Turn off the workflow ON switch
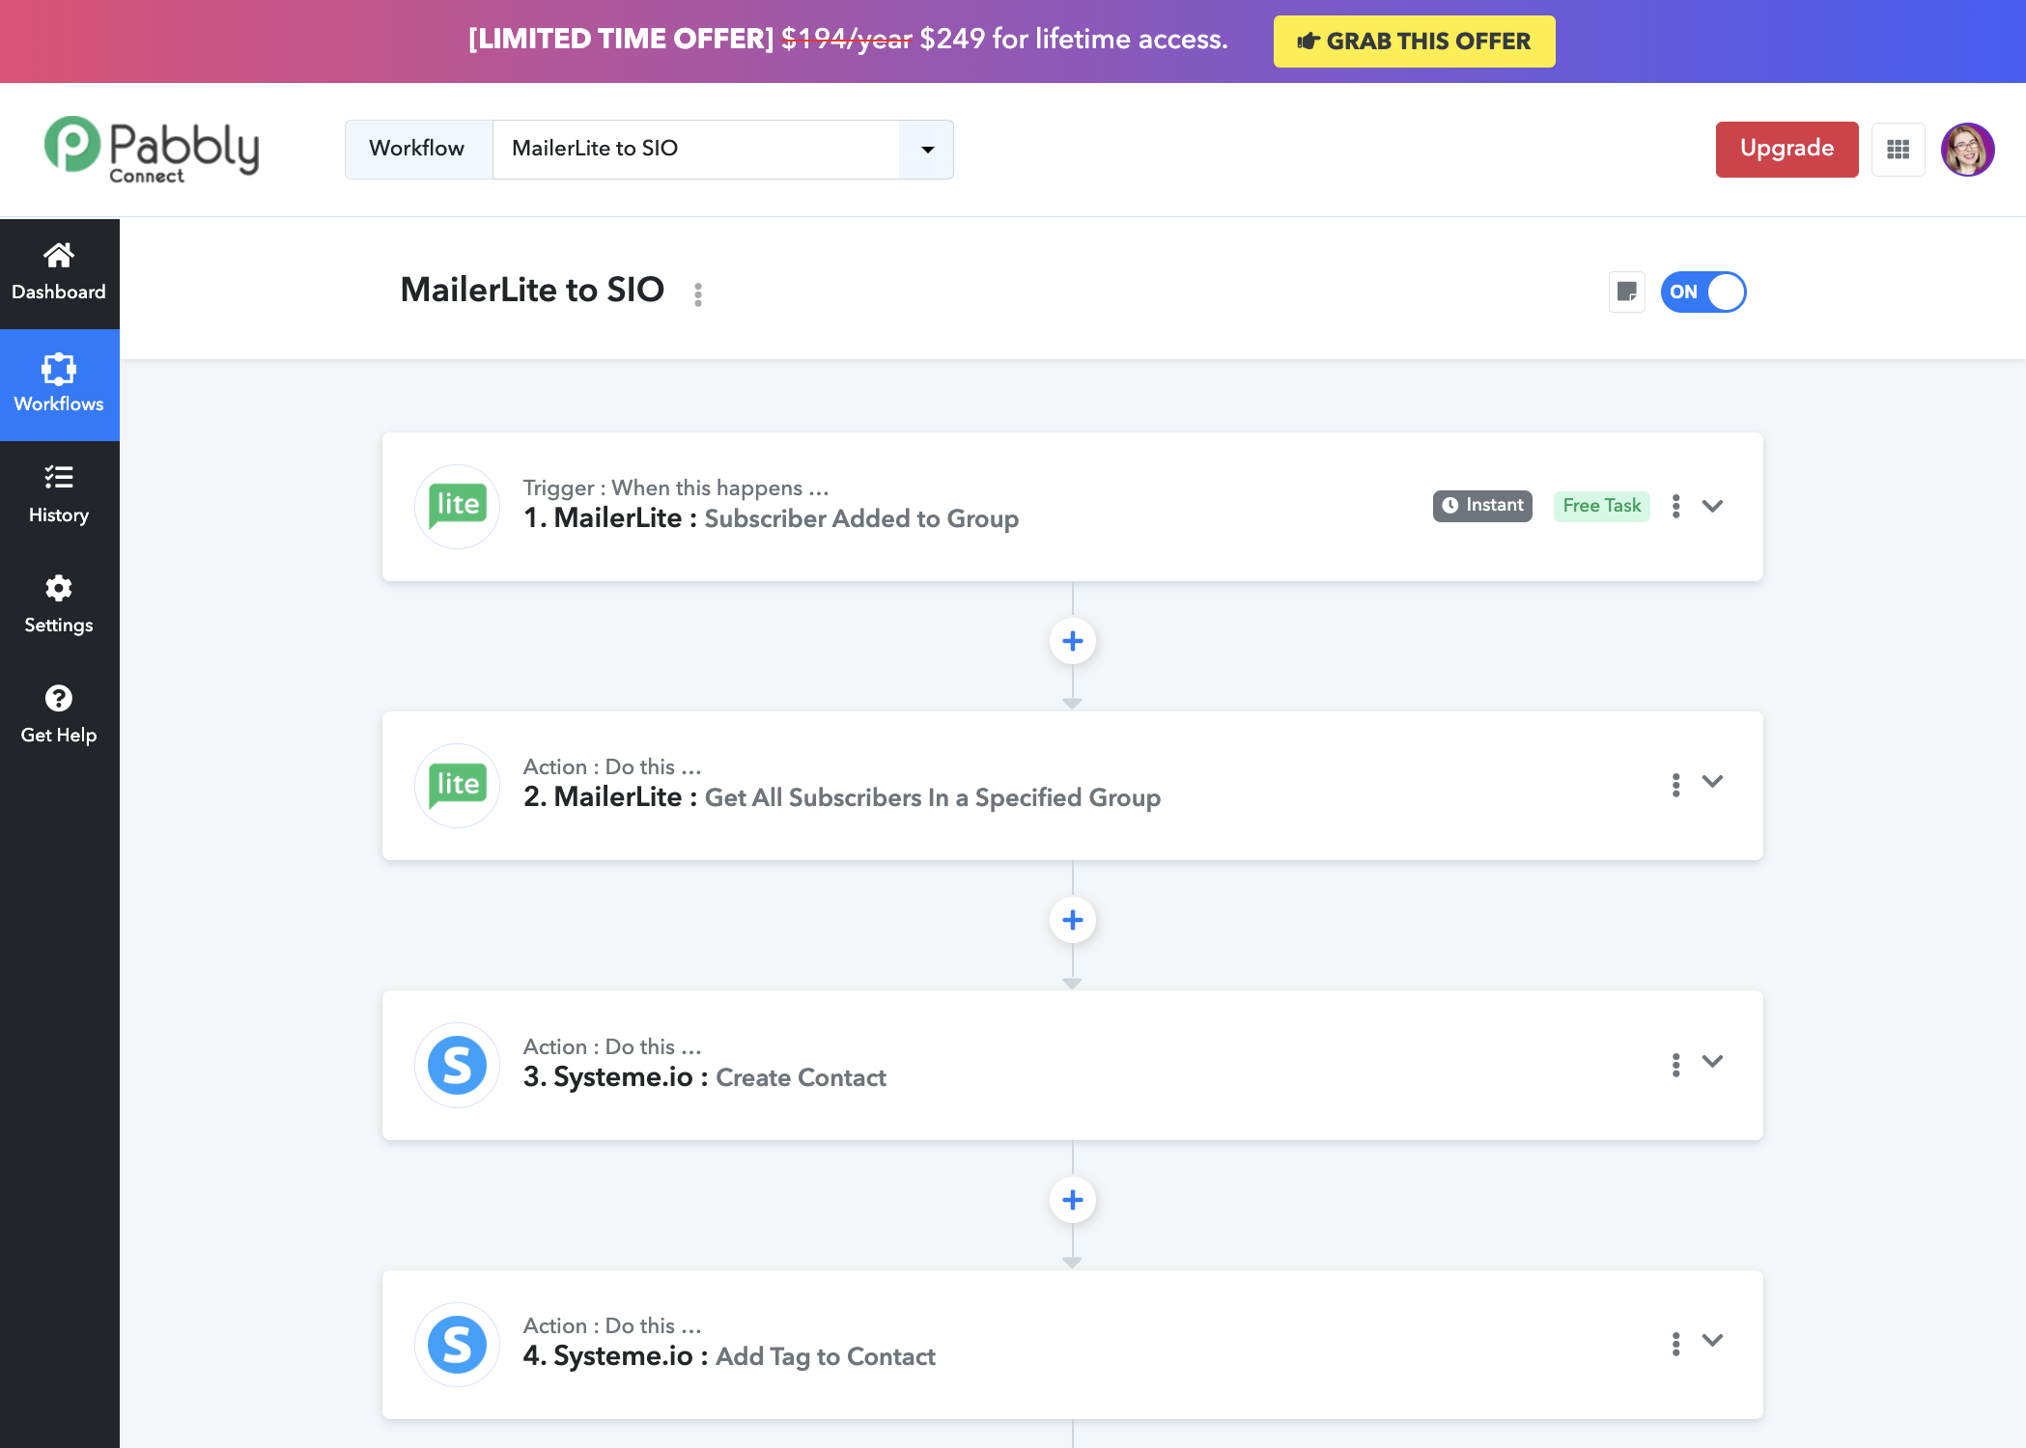 click(x=1703, y=292)
